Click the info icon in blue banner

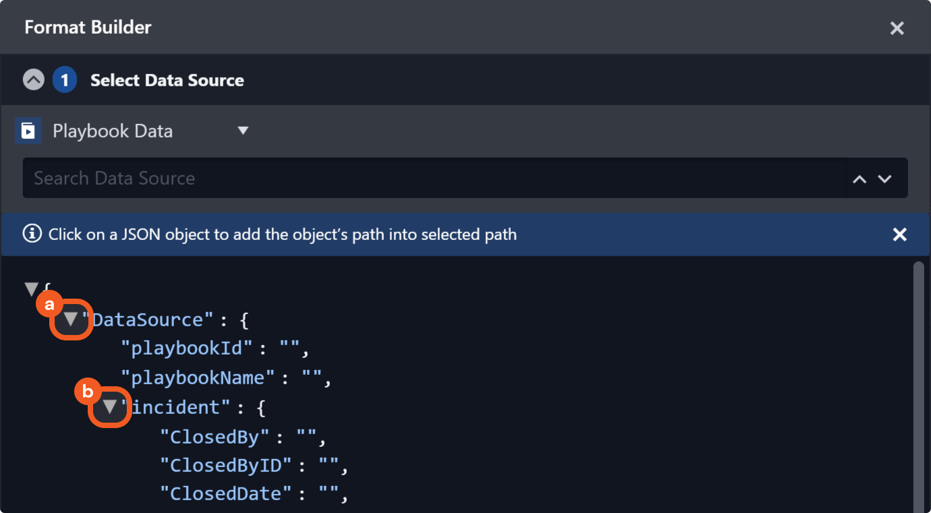coord(31,235)
